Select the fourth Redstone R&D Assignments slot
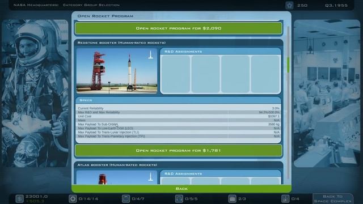The image size is (363, 204). (265, 74)
